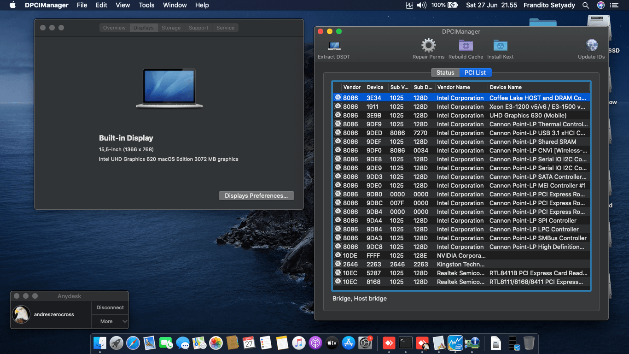Open Apple TV app in dock

[x=332, y=343]
